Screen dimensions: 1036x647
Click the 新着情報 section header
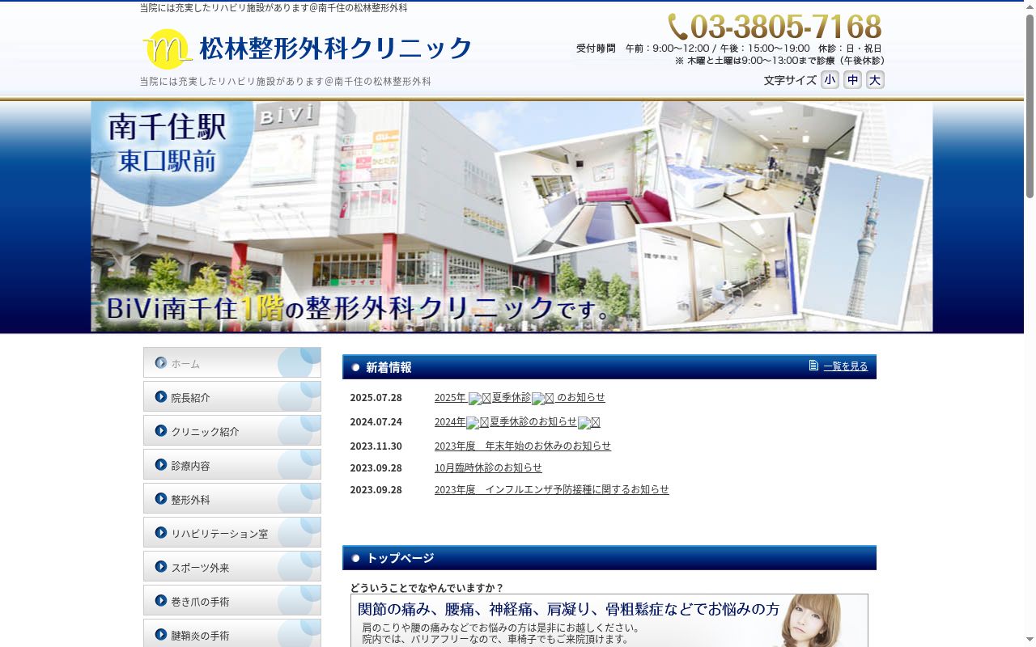(x=609, y=367)
